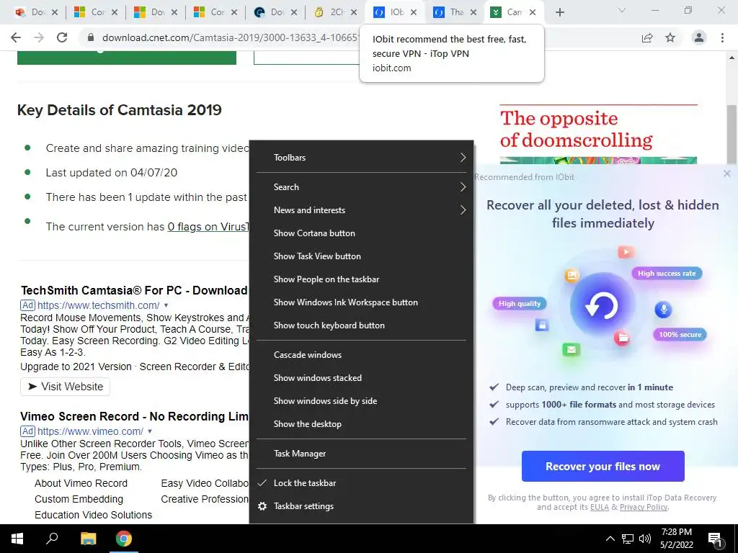
Task: Open Chrome's three-dot menu
Action: [x=722, y=37]
